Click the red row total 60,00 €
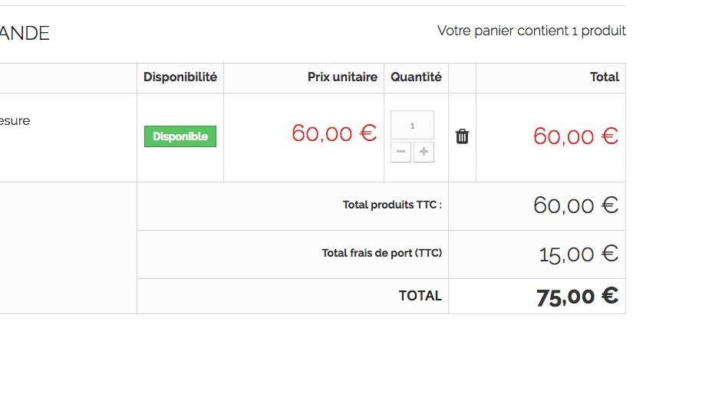Viewport: 712px width, 397px height. tap(575, 136)
